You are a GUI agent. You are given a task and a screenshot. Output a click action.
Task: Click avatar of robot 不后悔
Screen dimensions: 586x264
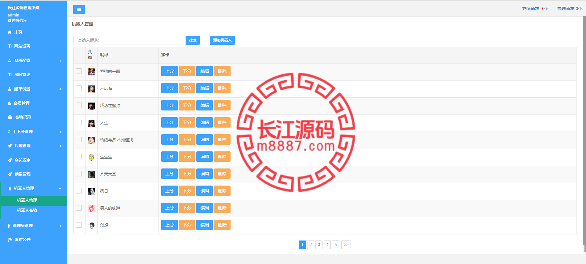(x=91, y=89)
